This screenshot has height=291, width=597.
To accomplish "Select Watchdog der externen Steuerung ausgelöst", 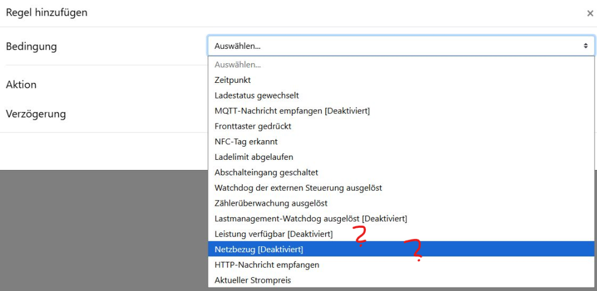I will (x=298, y=188).
